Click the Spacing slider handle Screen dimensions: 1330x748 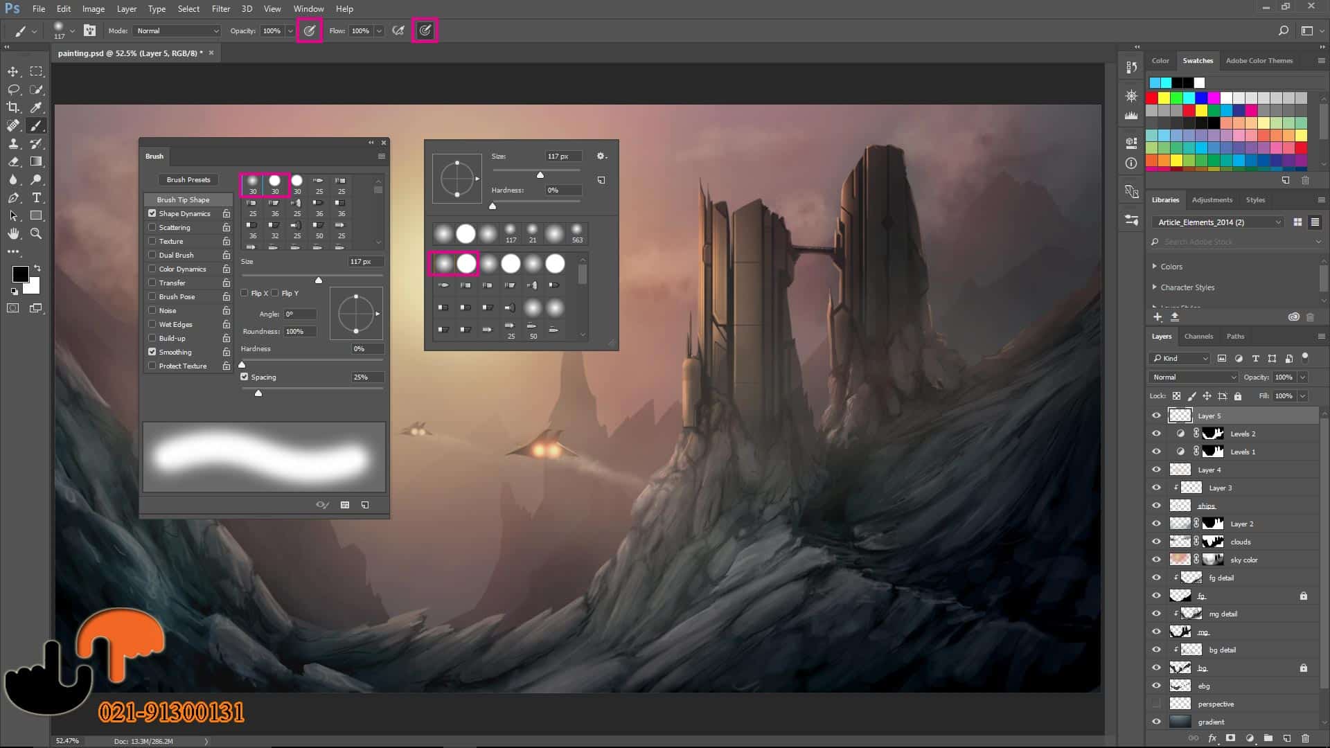point(258,393)
